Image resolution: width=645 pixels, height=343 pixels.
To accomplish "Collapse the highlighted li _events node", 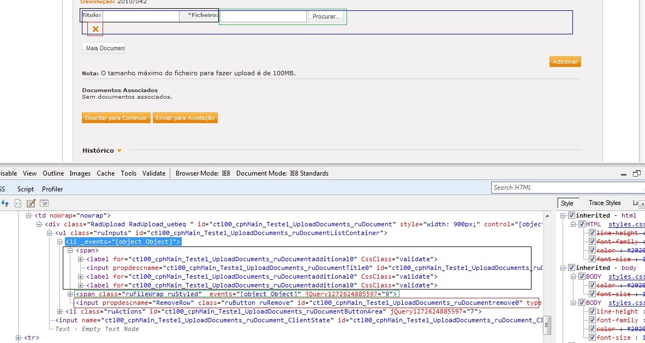I will pos(59,242).
